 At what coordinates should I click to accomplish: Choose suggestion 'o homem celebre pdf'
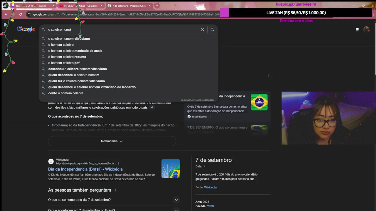(x=64, y=63)
